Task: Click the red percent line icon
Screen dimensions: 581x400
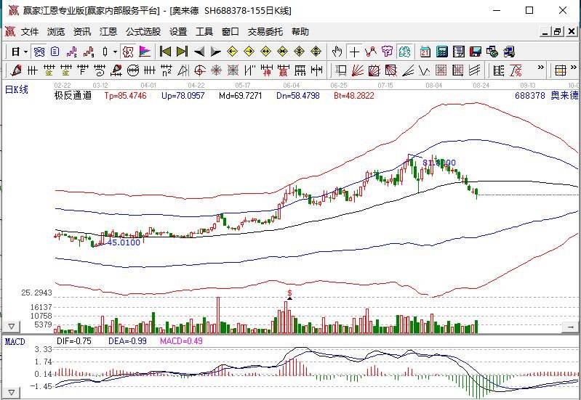Action: (x=516, y=70)
